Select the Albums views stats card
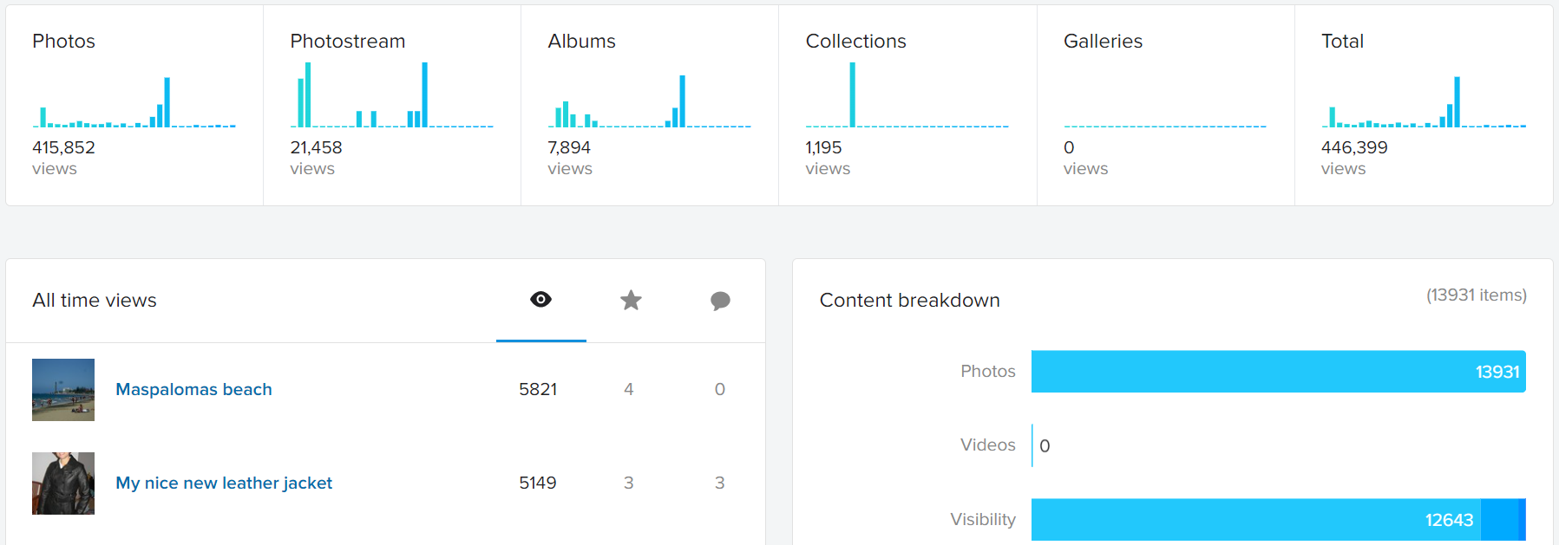The image size is (1559, 545). click(649, 106)
